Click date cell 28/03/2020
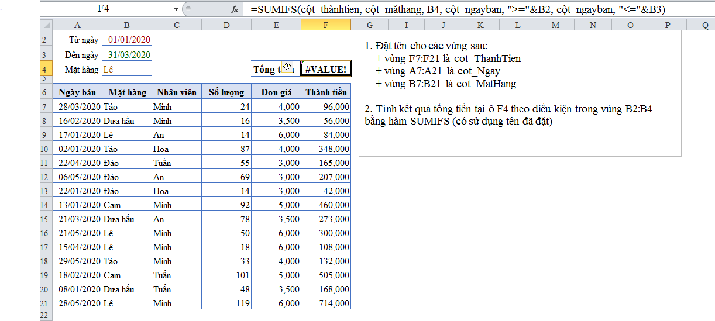 point(77,107)
